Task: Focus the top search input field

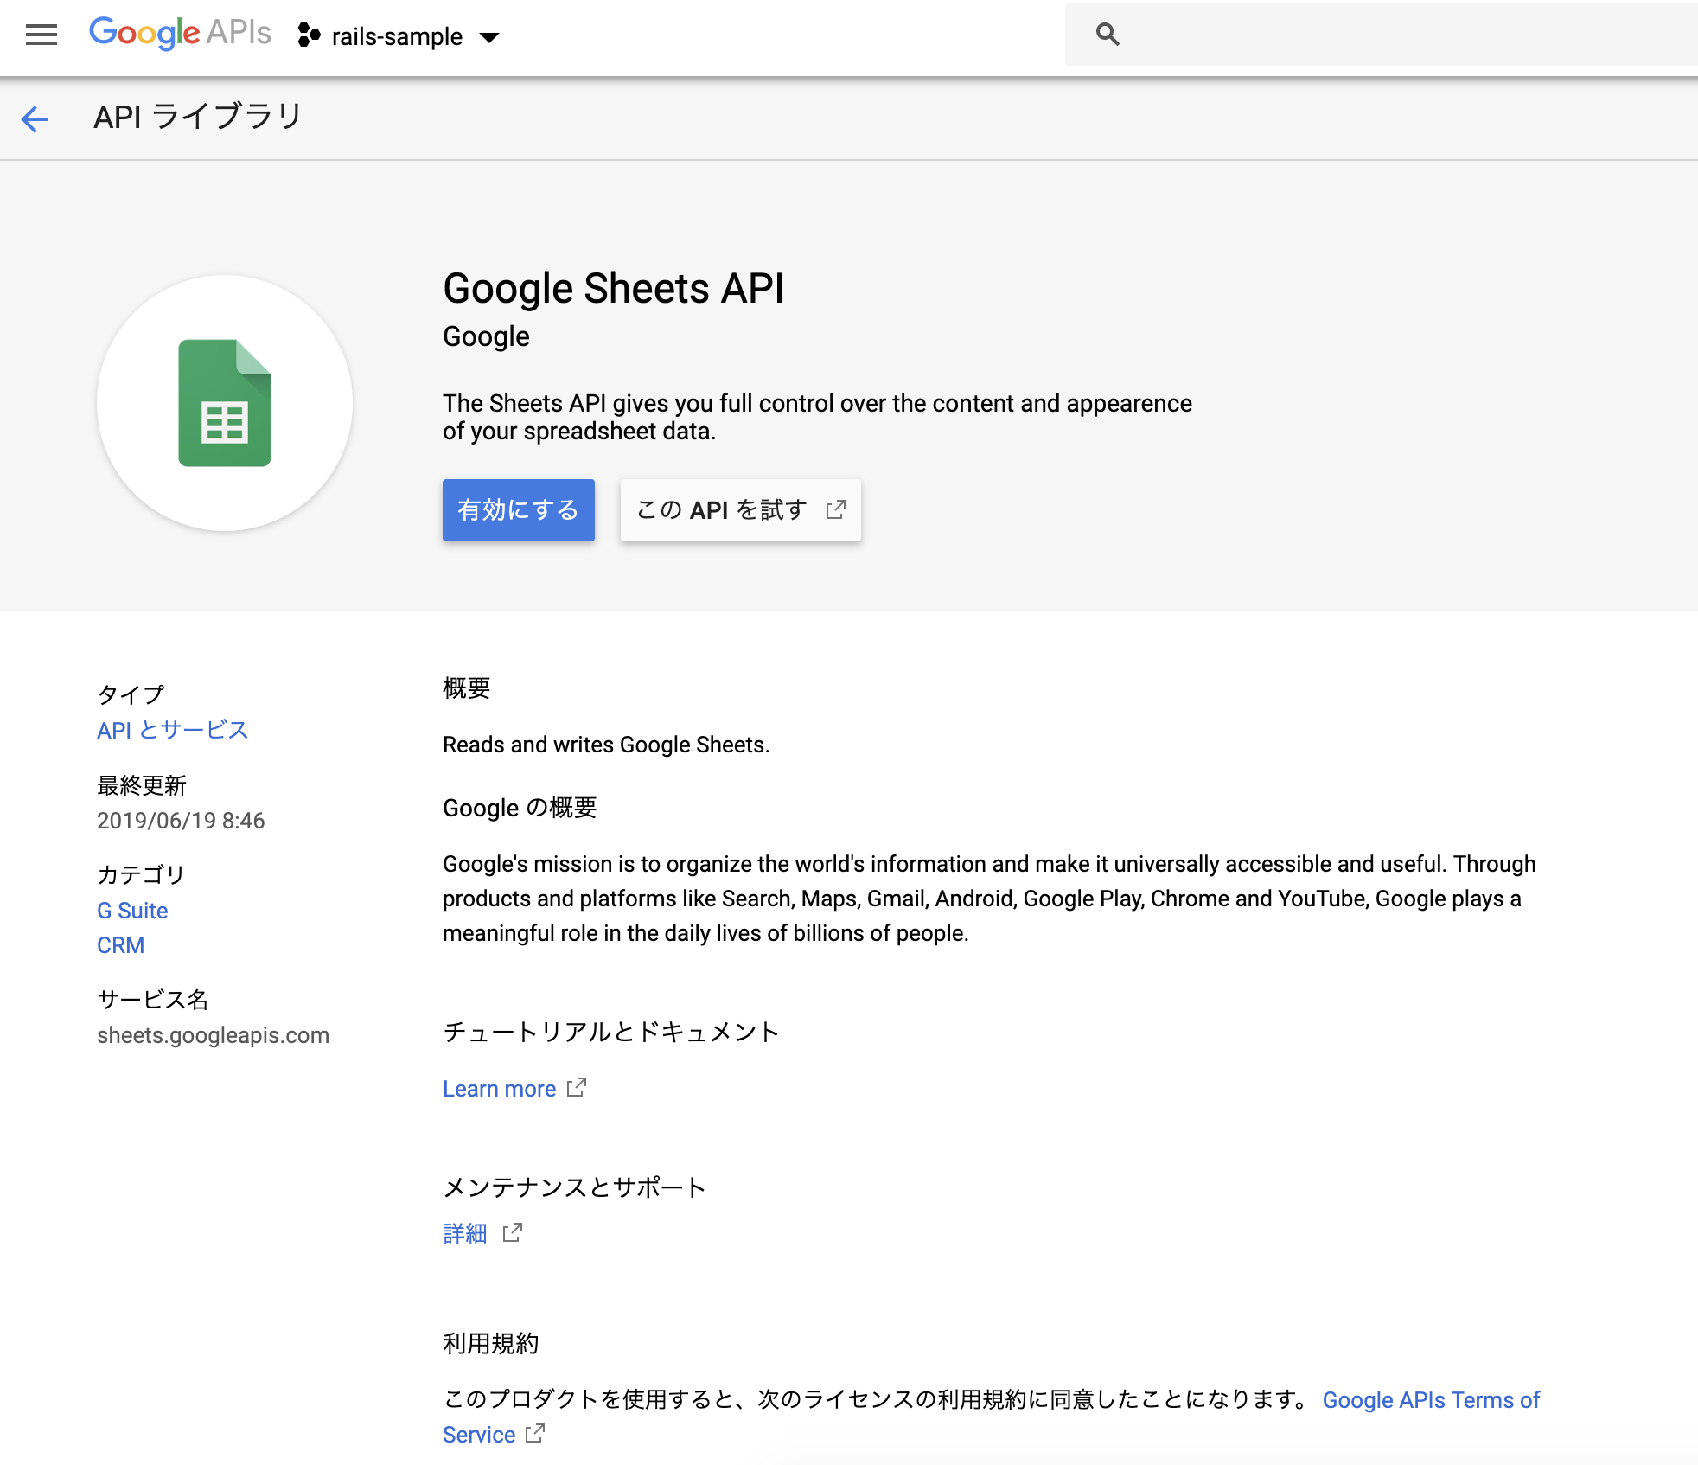Action: 1401,35
